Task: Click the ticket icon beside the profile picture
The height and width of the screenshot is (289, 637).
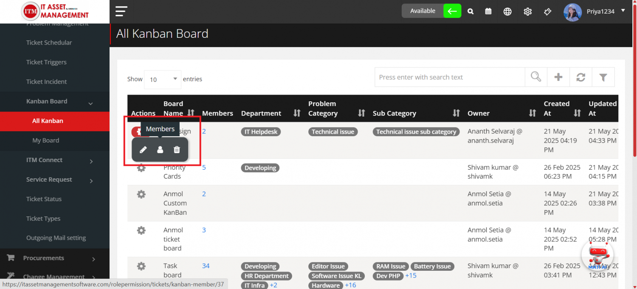Action: tap(547, 11)
